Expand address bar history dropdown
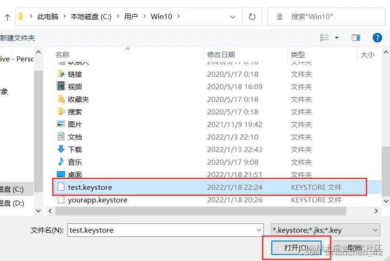 click(x=233, y=17)
